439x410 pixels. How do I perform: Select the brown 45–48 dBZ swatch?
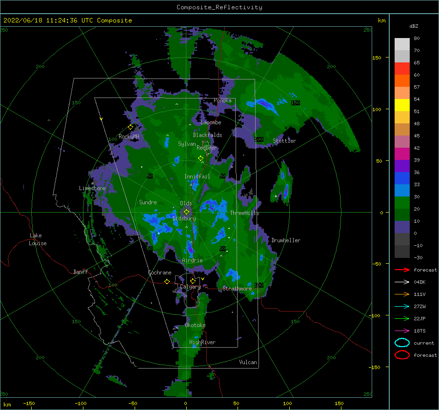coord(402,130)
